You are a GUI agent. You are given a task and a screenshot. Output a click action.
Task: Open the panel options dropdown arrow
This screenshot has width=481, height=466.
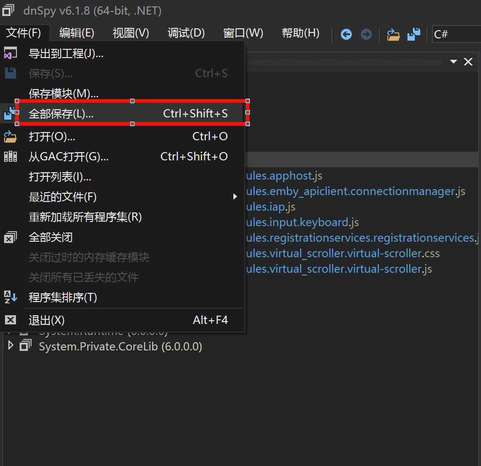pos(453,62)
